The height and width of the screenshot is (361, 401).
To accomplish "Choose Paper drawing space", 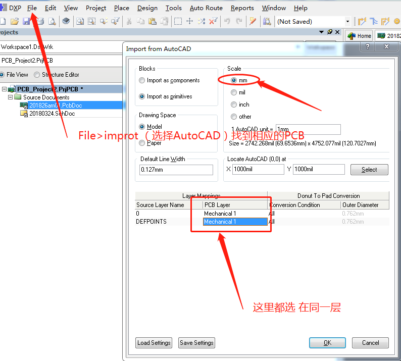I will pyautogui.click(x=142, y=143).
